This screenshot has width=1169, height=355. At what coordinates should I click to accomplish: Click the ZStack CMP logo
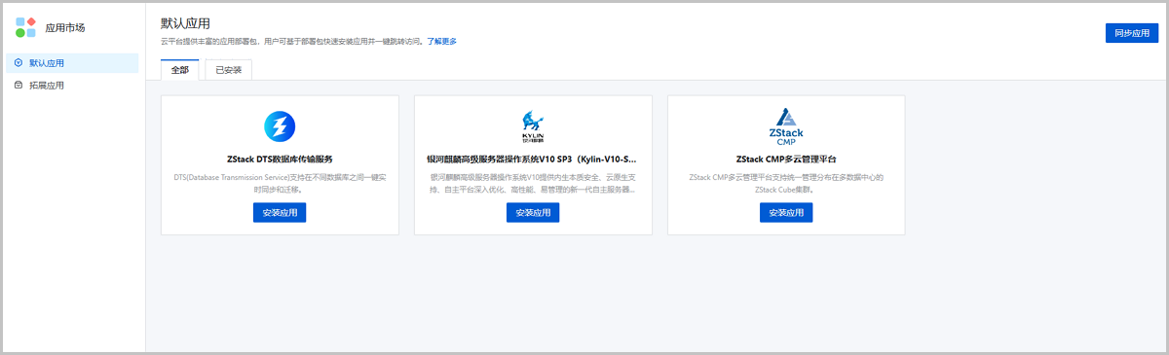(x=786, y=127)
